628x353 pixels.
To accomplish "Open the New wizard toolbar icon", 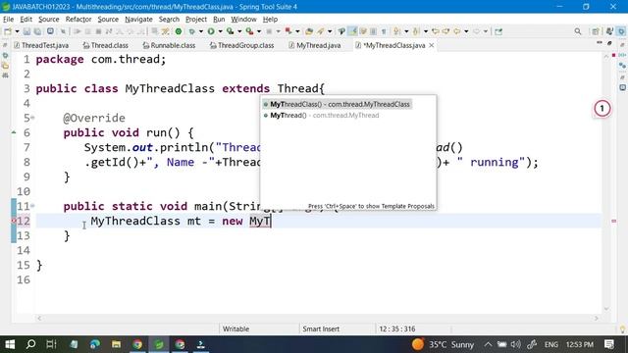I will point(8,31).
